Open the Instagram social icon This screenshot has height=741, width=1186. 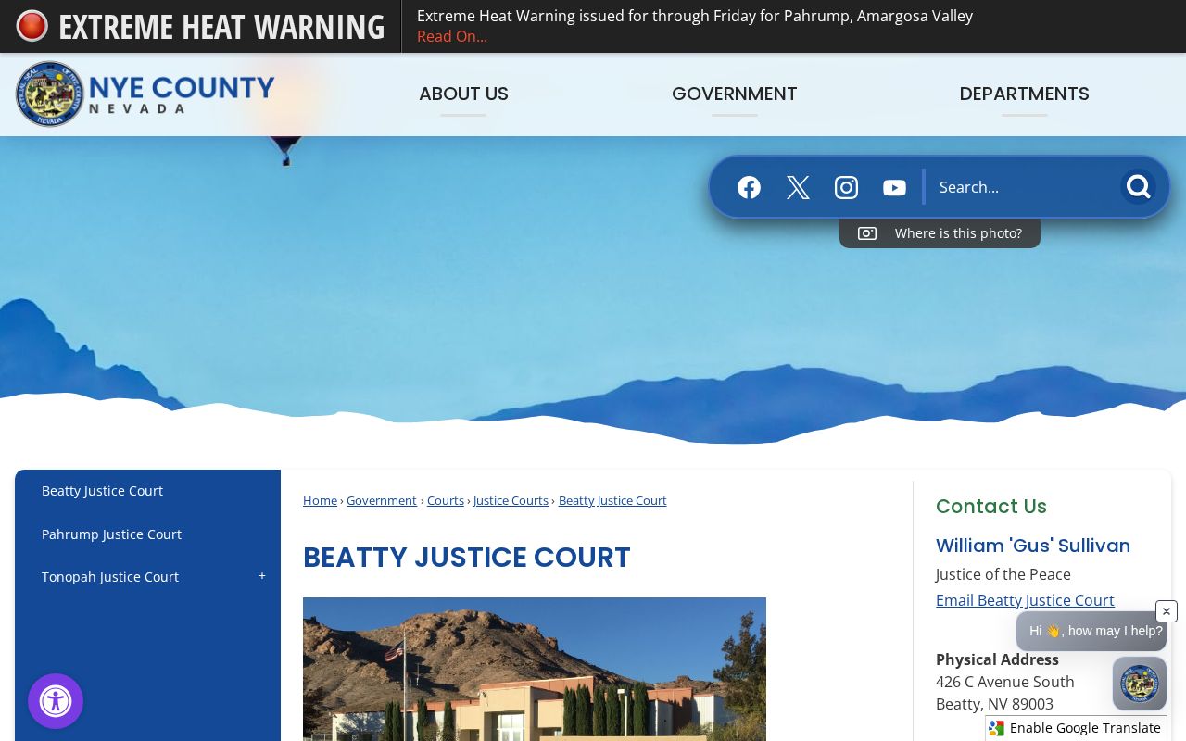pos(846,187)
